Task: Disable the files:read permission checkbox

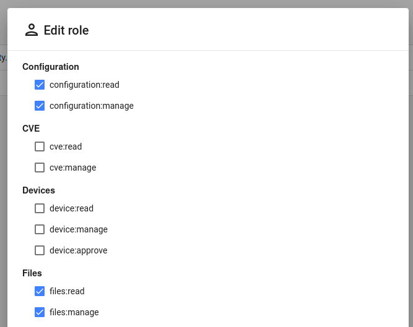Action: [40, 291]
